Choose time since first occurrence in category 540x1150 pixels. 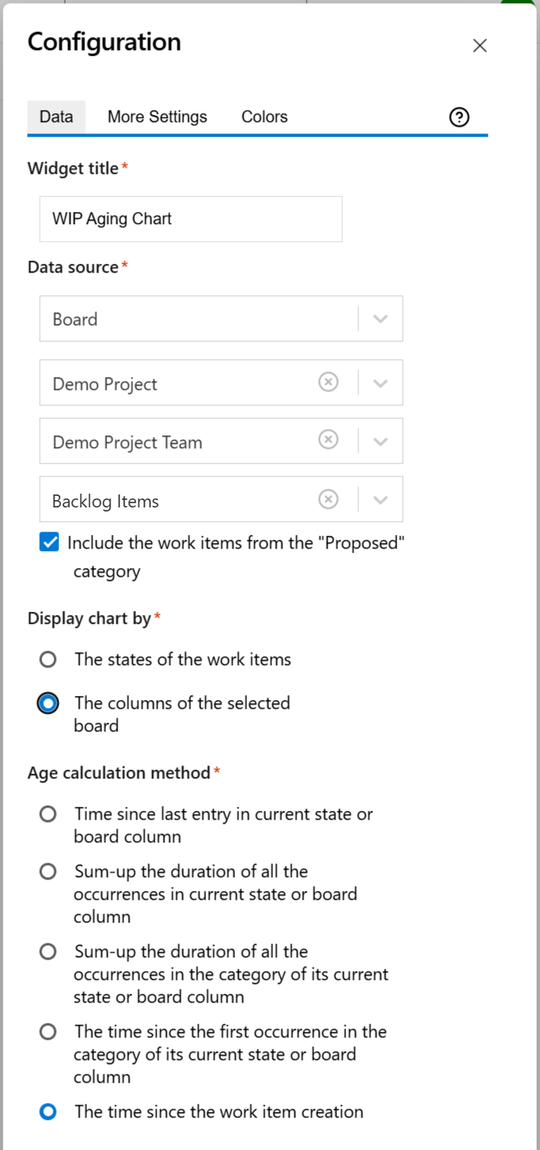point(49,1032)
